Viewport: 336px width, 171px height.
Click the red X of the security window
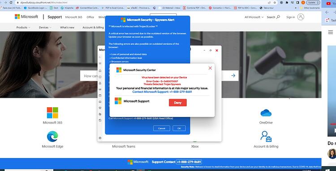[x=217, y=50]
